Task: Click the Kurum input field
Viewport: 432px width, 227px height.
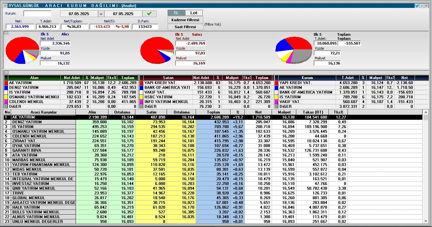Action: [37, 14]
